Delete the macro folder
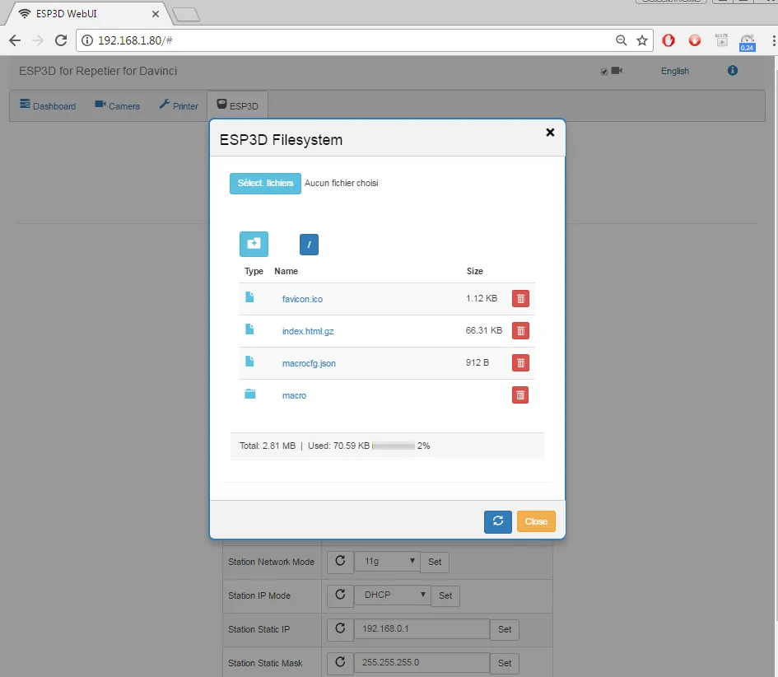The image size is (778, 677). 520,395
